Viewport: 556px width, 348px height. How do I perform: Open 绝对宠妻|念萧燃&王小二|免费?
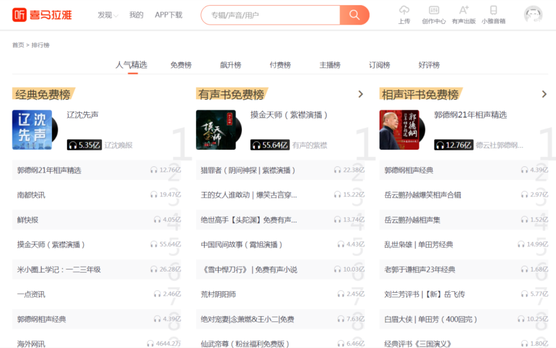click(x=247, y=319)
